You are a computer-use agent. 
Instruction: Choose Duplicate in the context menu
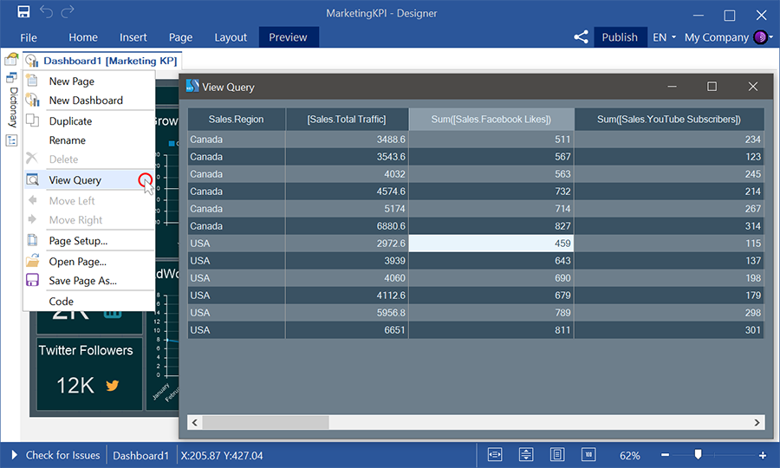pos(70,121)
